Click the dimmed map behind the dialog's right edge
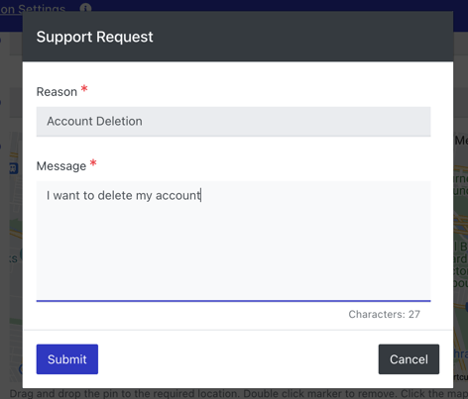Viewport: 468px width, 399px height. point(460,231)
